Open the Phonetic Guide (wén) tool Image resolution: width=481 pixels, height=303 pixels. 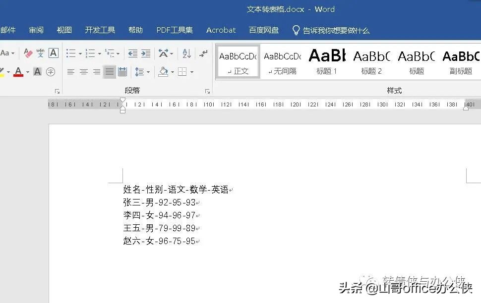[x=39, y=52]
